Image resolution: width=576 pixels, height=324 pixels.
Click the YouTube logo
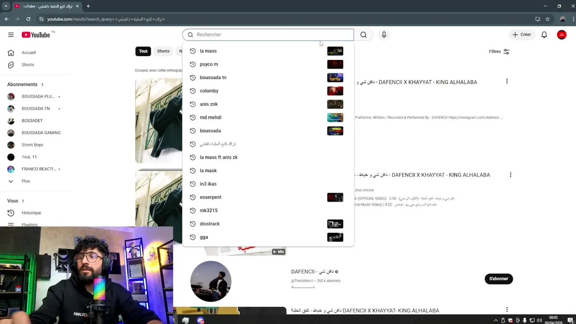(36, 35)
